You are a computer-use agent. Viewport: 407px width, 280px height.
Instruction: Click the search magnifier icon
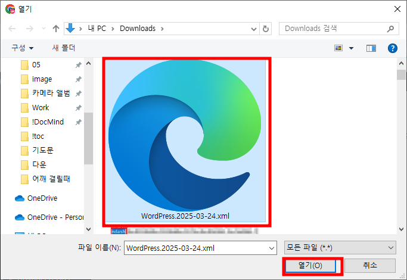click(x=391, y=29)
